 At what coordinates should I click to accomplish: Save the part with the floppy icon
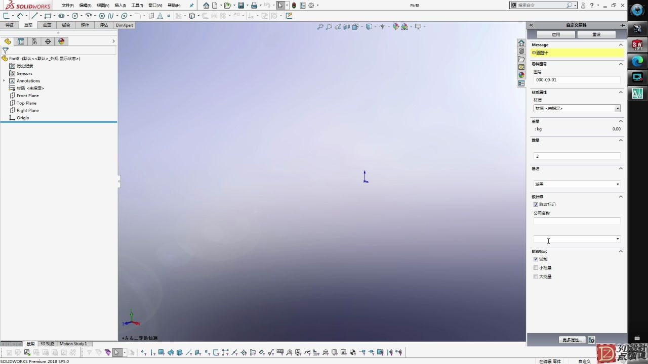(x=241, y=6)
